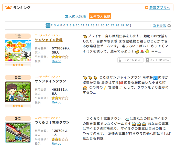Click the スマートフォン対応 badge
Image resolution: width=177 pixels, height=149 pixels.
pyautogui.click(x=158, y=60)
